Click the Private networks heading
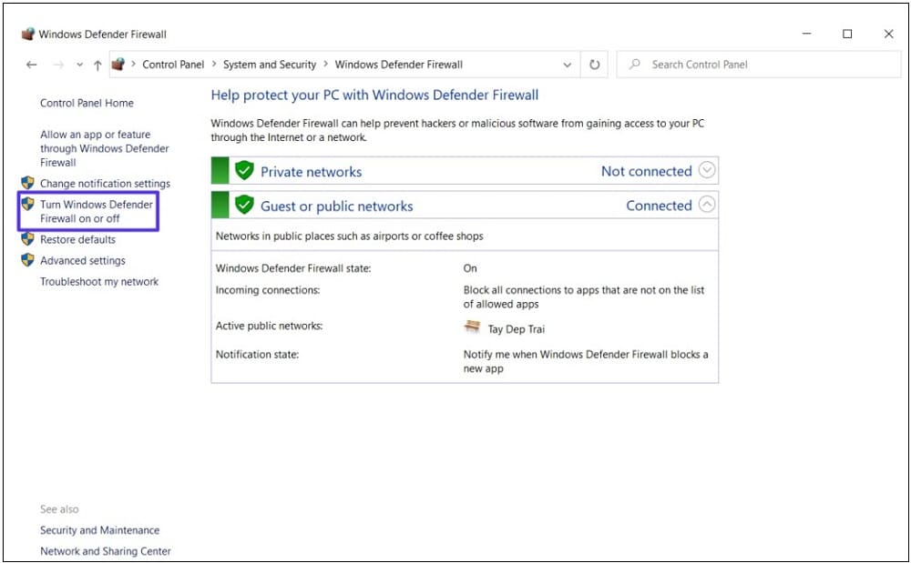This screenshot has width=911, height=563. click(311, 172)
